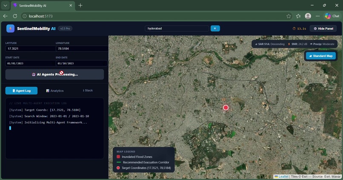Click the Latitude field showing 17.3521
Viewport: 343px width, 180px height.
[30, 49]
